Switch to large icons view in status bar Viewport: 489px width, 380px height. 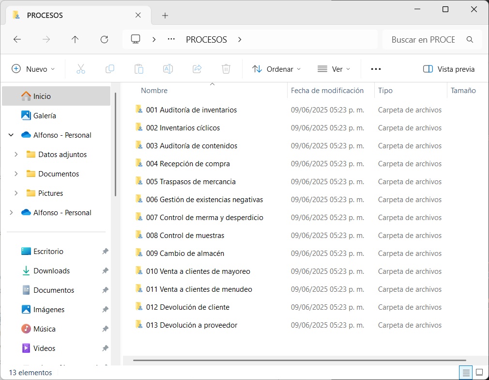pos(479,373)
